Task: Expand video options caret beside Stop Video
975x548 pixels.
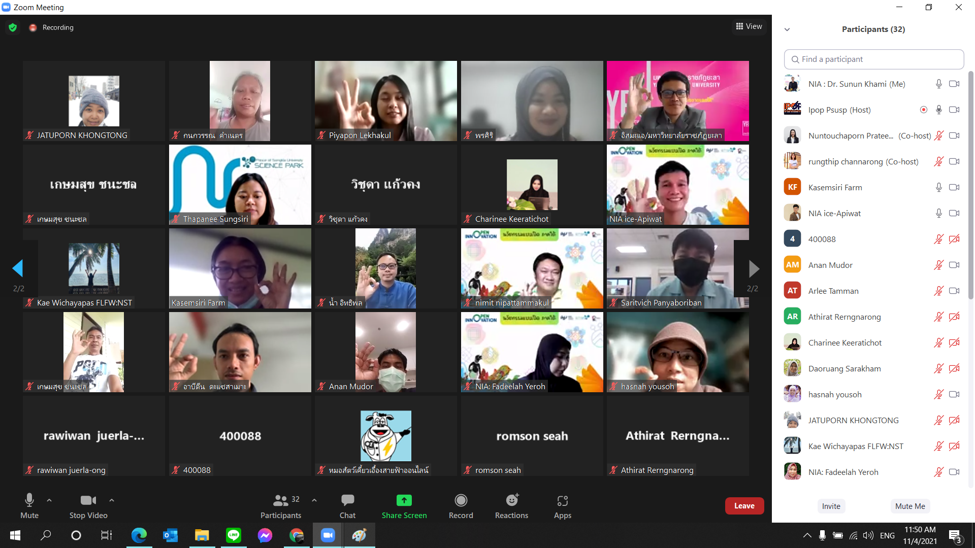Action: [x=112, y=500]
